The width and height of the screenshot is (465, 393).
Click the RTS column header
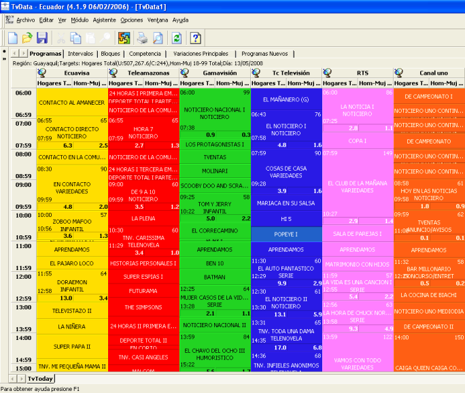(358, 73)
